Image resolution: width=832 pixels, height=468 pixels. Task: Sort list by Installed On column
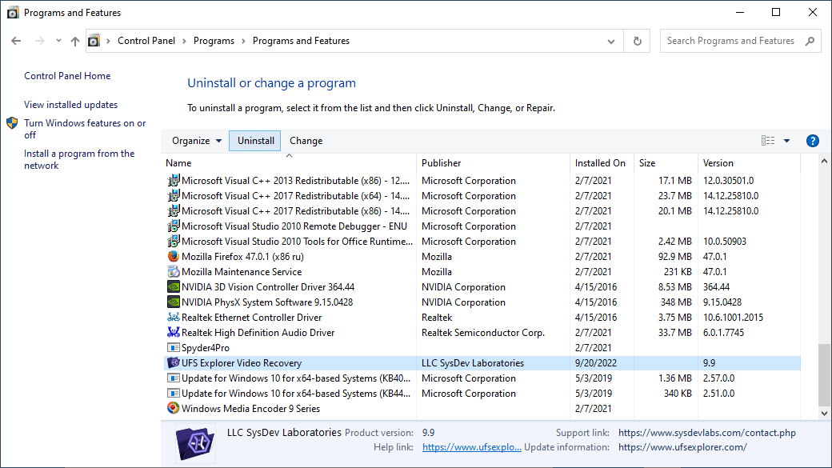coord(602,163)
